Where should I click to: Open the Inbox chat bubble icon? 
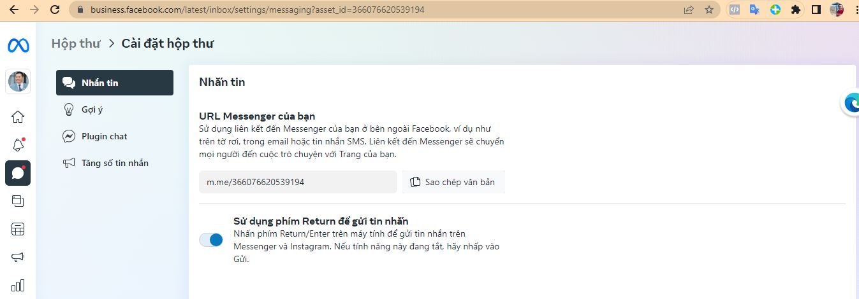pos(18,173)
